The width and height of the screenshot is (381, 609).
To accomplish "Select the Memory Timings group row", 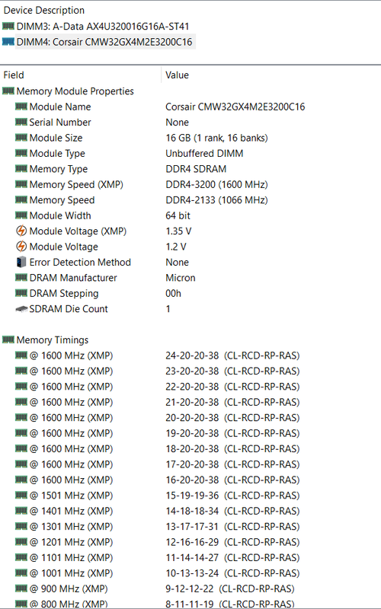I will click(x=53, y=340).
